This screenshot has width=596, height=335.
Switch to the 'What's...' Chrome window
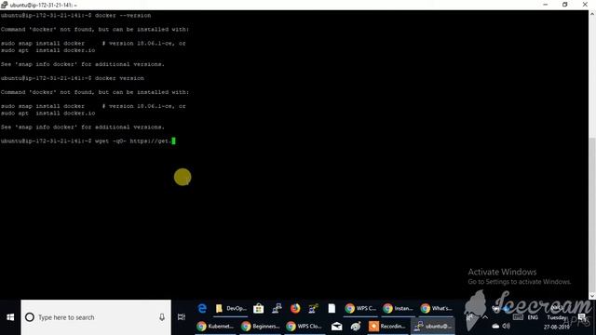[x=436, y=308]
